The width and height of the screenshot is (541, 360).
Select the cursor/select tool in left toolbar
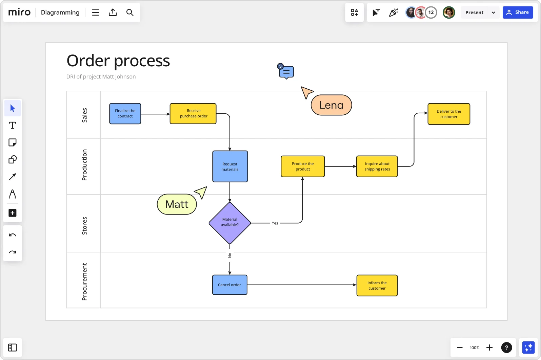pyautogui.click(x=13, y=108)
